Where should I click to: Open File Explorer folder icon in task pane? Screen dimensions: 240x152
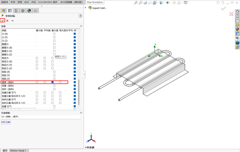click(x=237, y=21)
